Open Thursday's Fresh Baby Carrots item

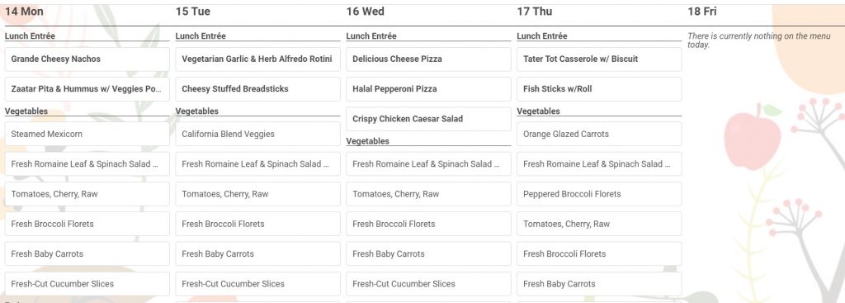tap(599, 283)
